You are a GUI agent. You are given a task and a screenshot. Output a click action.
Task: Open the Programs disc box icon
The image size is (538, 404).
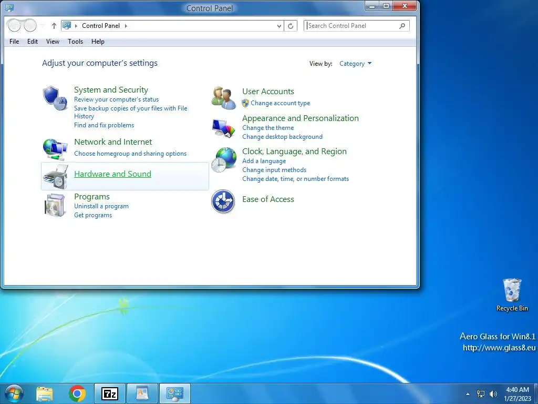[x=55, y=205]
